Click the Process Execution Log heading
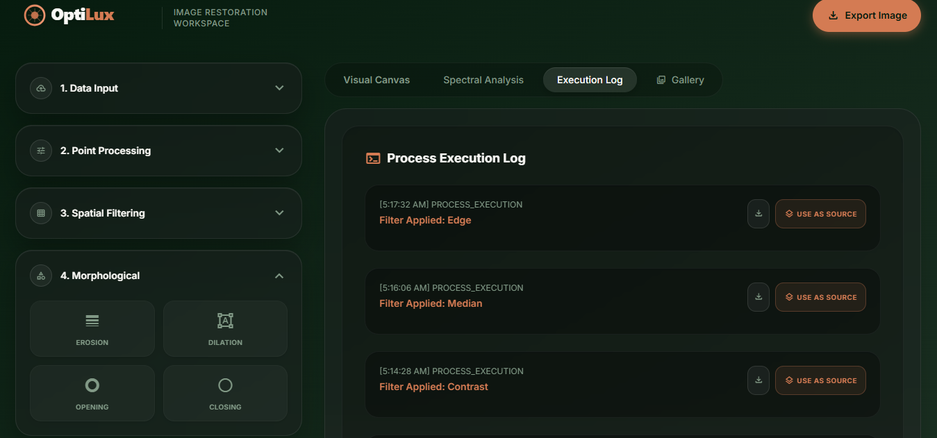 click(x=456, y=158)
